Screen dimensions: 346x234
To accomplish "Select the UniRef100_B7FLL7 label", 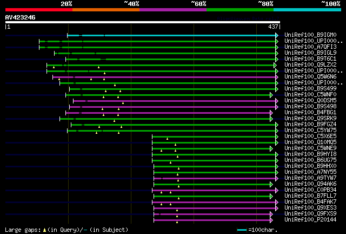I will pyautogui.click(x=310, y=196).
